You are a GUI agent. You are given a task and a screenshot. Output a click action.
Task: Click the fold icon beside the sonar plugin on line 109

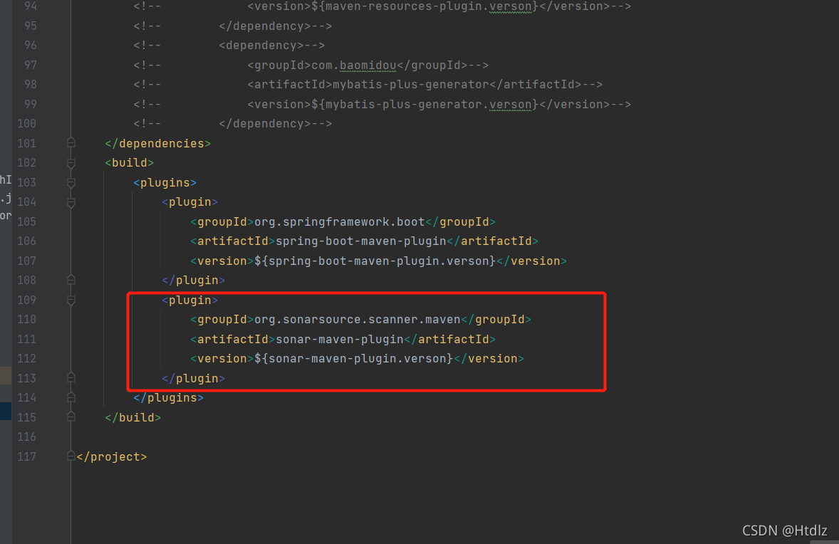[70, 300]
